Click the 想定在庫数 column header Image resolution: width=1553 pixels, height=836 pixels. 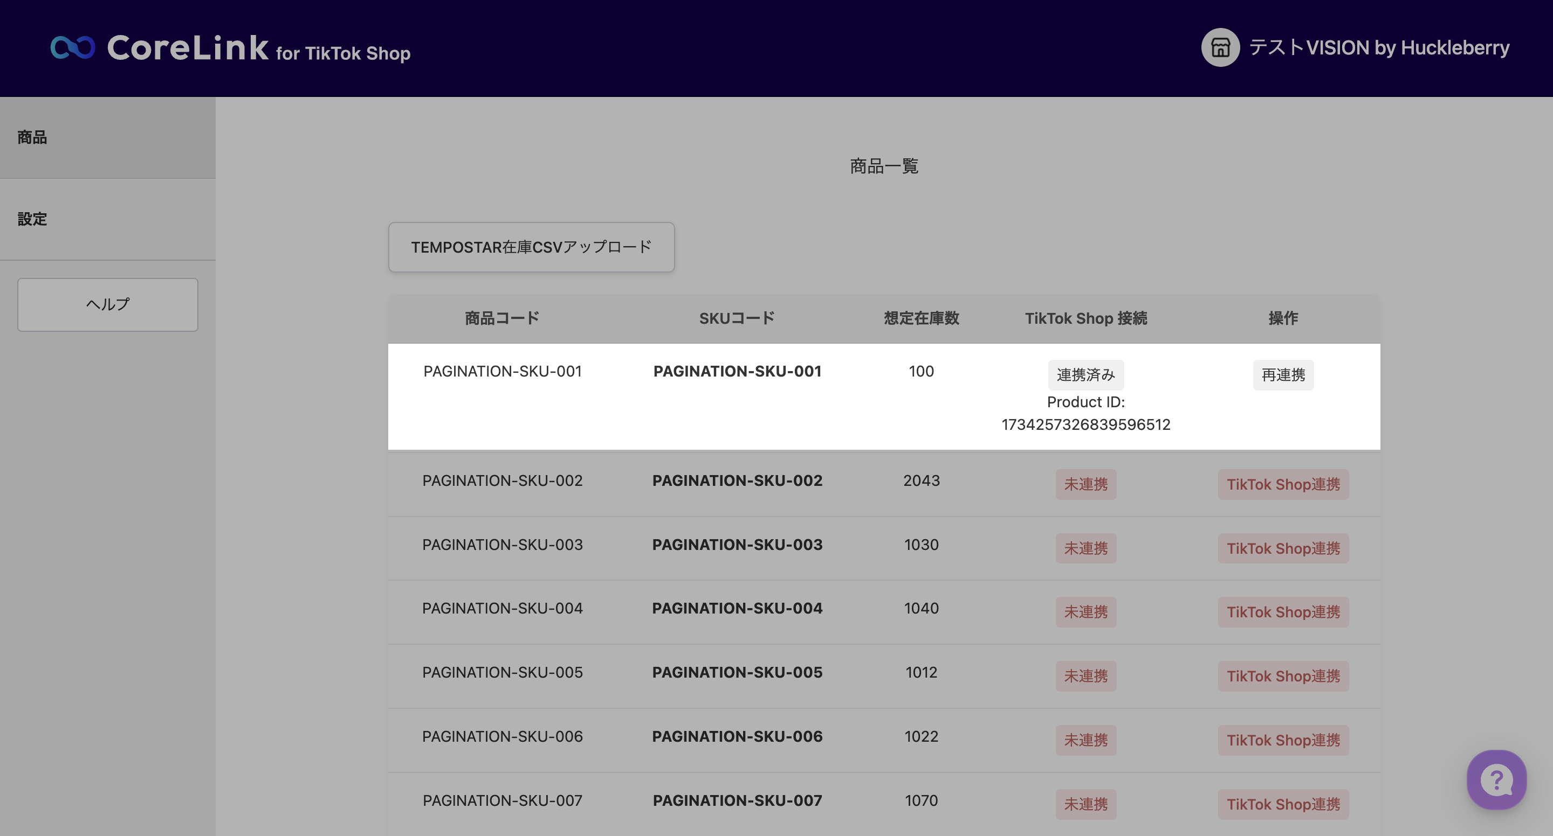click(920, 318)
